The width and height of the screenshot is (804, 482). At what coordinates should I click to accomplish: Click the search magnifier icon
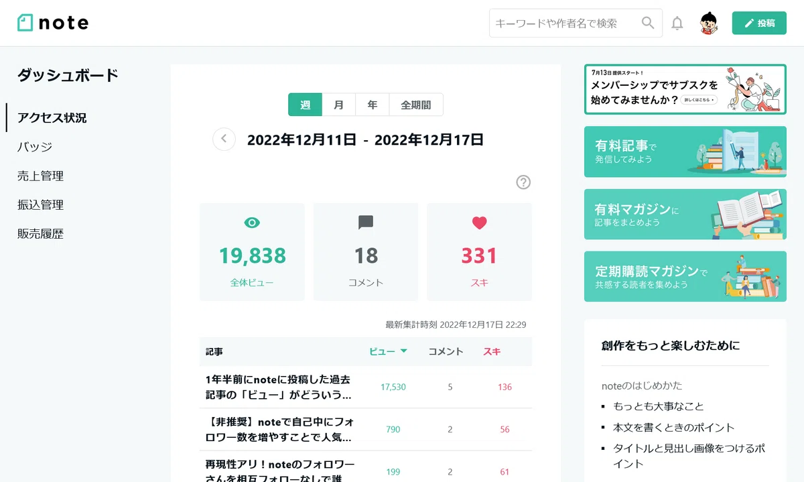click(648, 23)
